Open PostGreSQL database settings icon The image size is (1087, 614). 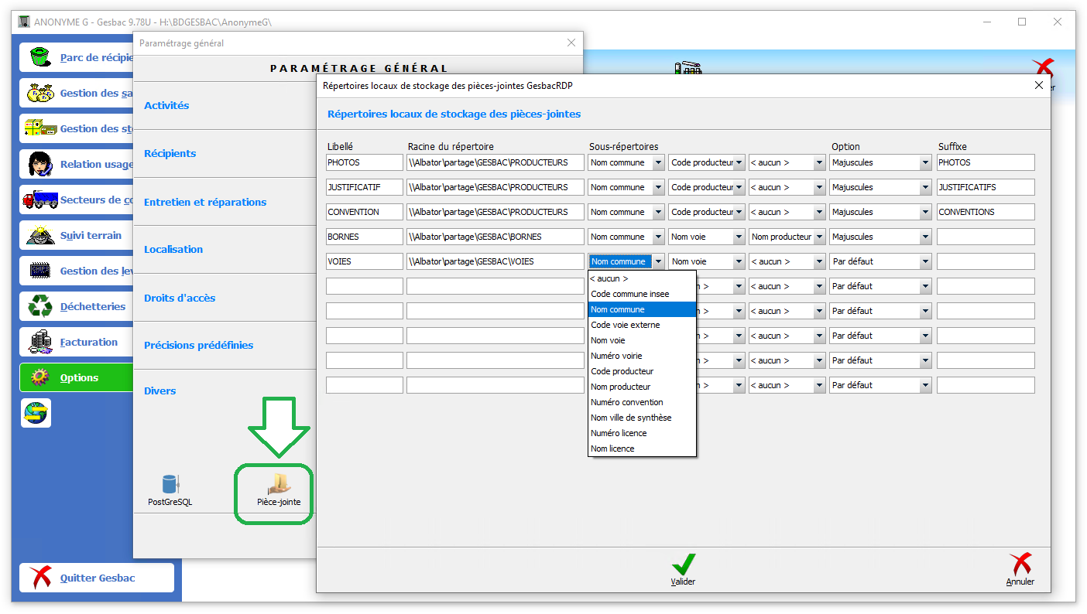coord(170,487)
